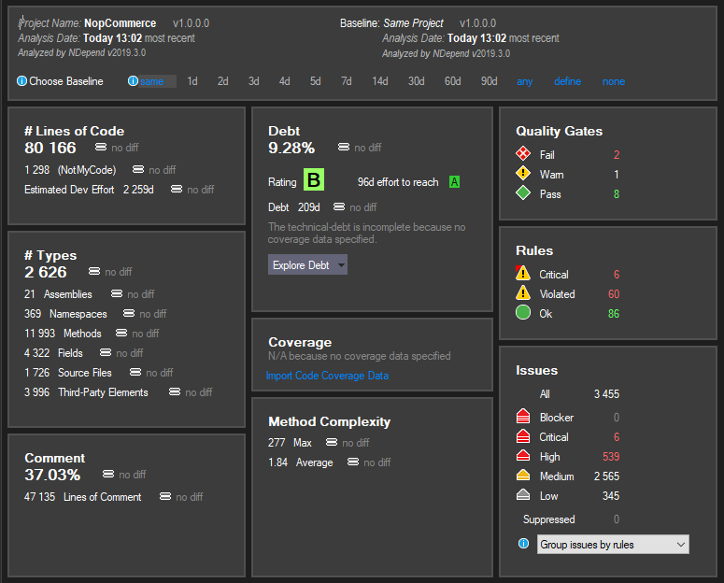This screenshot has height=583, width=724.
Task: Click the define baseline link
Action: [x=567, y=81]
